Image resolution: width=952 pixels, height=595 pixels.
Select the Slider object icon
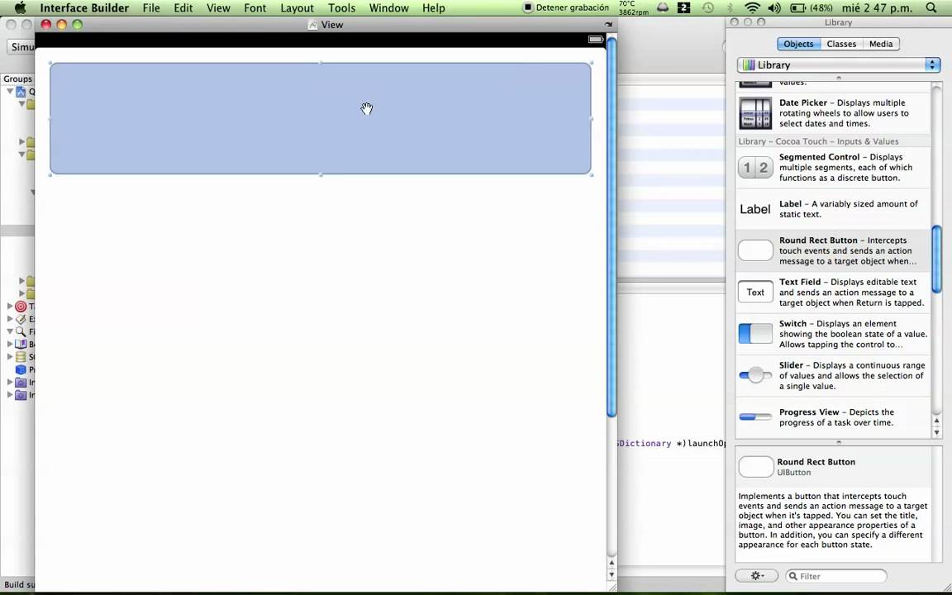point(755,375)
